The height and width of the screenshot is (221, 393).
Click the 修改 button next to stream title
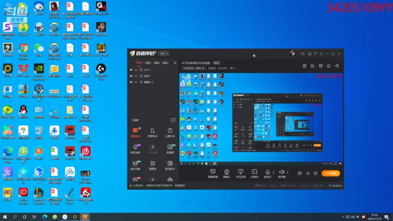(x=216, y=63)
